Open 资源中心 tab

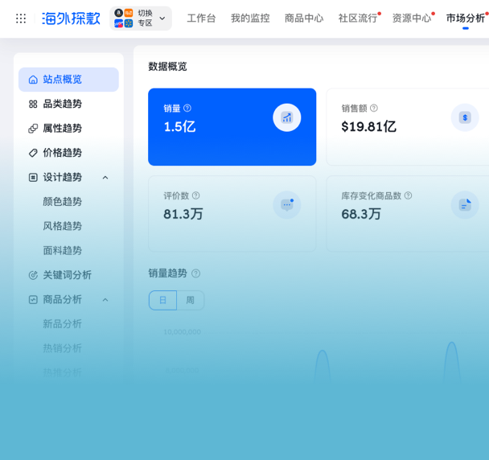point(412,18)
